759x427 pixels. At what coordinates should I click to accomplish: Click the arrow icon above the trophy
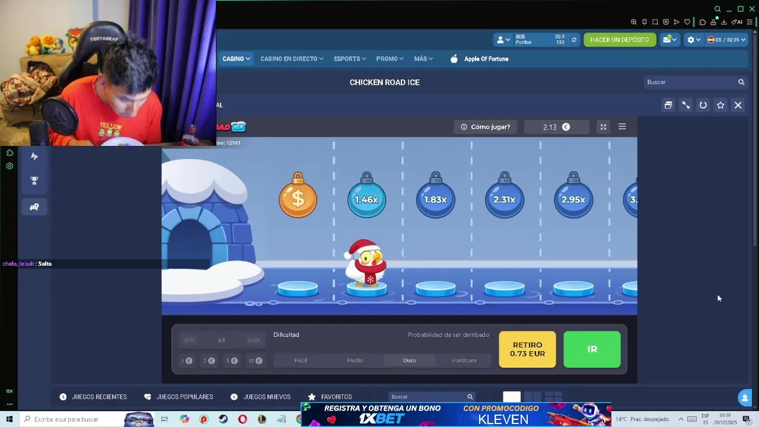[x=34, y=156]
